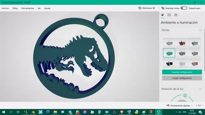
Task: Expand the animation speed × 1.0 selector
Action: [x=200, y=106]
